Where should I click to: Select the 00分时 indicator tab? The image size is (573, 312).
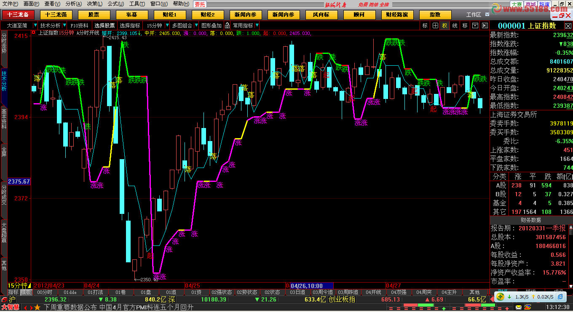[45, 292]
